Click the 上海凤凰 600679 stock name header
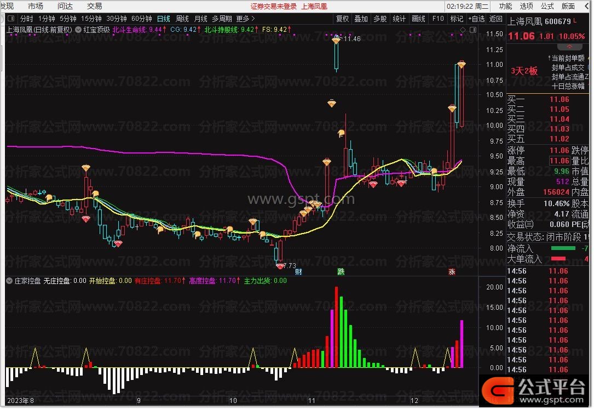This screenshot has height=409, width=594. (539, 21)
